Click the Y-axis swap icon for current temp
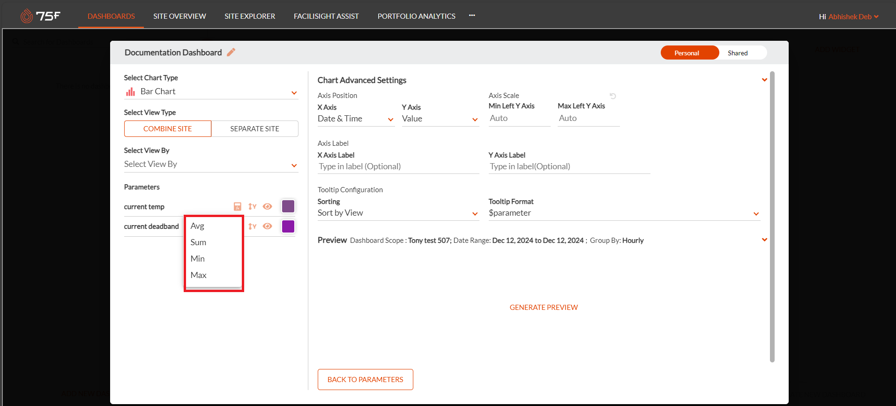This screenshot has width=896, height=406. [x=253, y=206]
